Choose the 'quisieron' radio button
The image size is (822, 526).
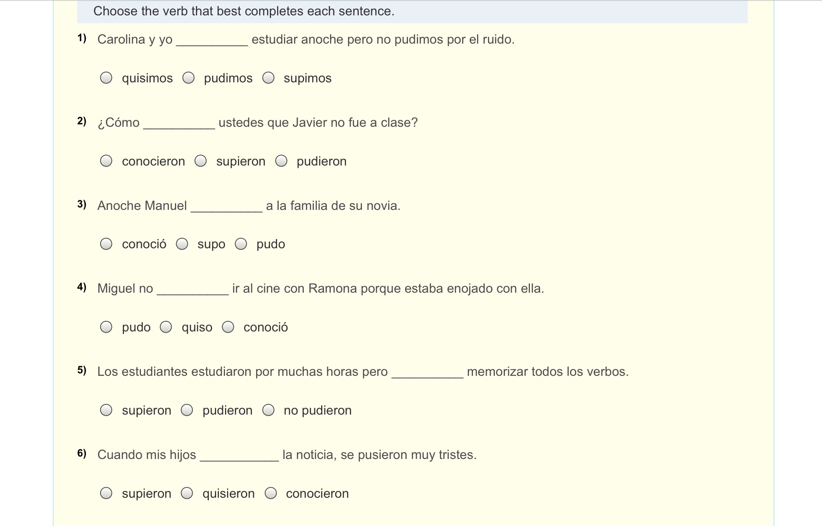pos(187,493)
